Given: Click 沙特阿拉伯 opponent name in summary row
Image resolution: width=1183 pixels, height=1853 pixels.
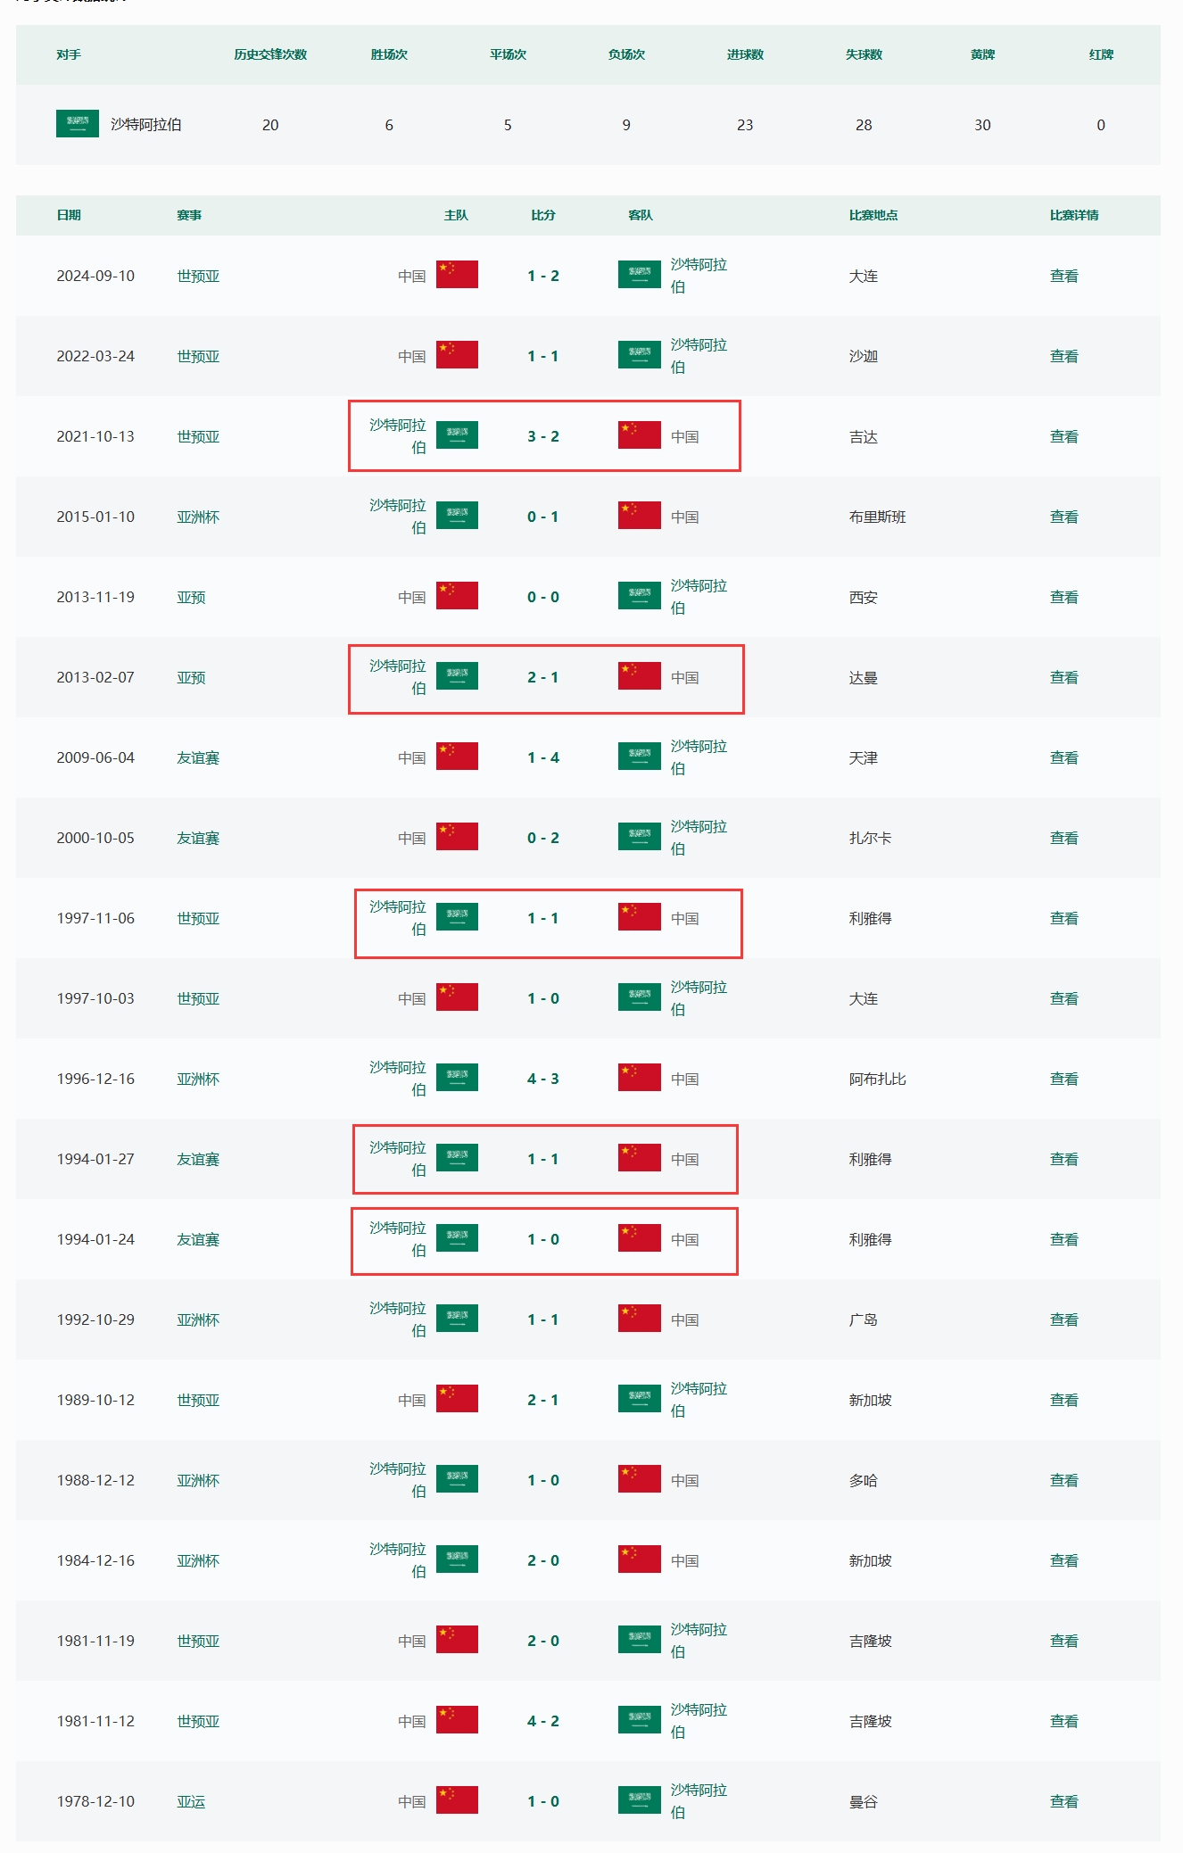Looking at the screenshot, I should pyautogui.click(x=145, y=125).
